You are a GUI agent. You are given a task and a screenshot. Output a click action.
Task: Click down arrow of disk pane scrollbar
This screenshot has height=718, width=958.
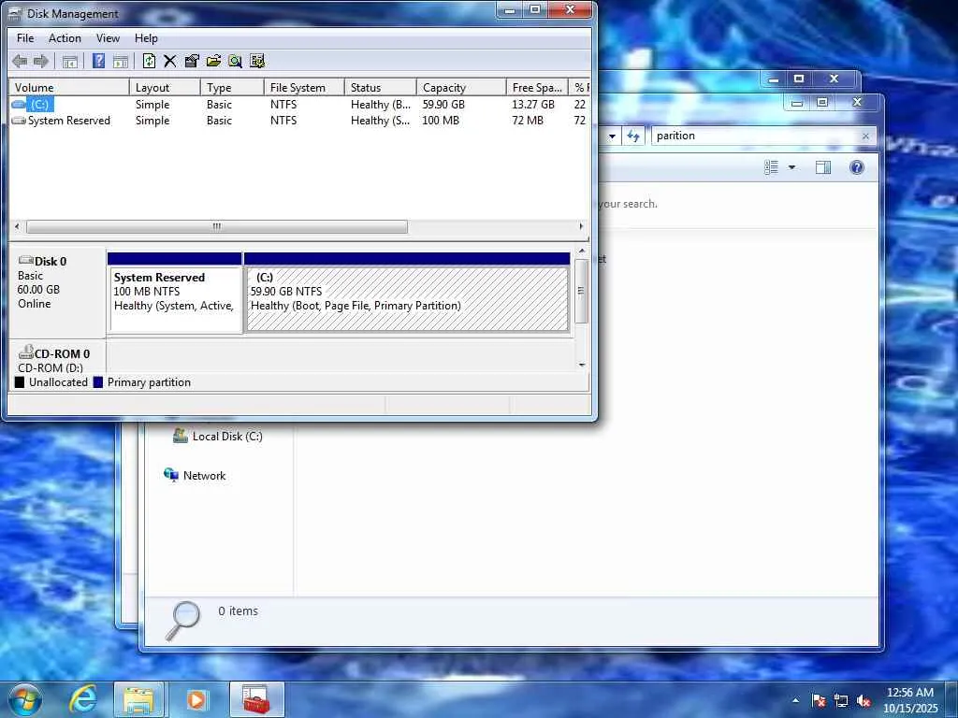click(x=582, y=366)
